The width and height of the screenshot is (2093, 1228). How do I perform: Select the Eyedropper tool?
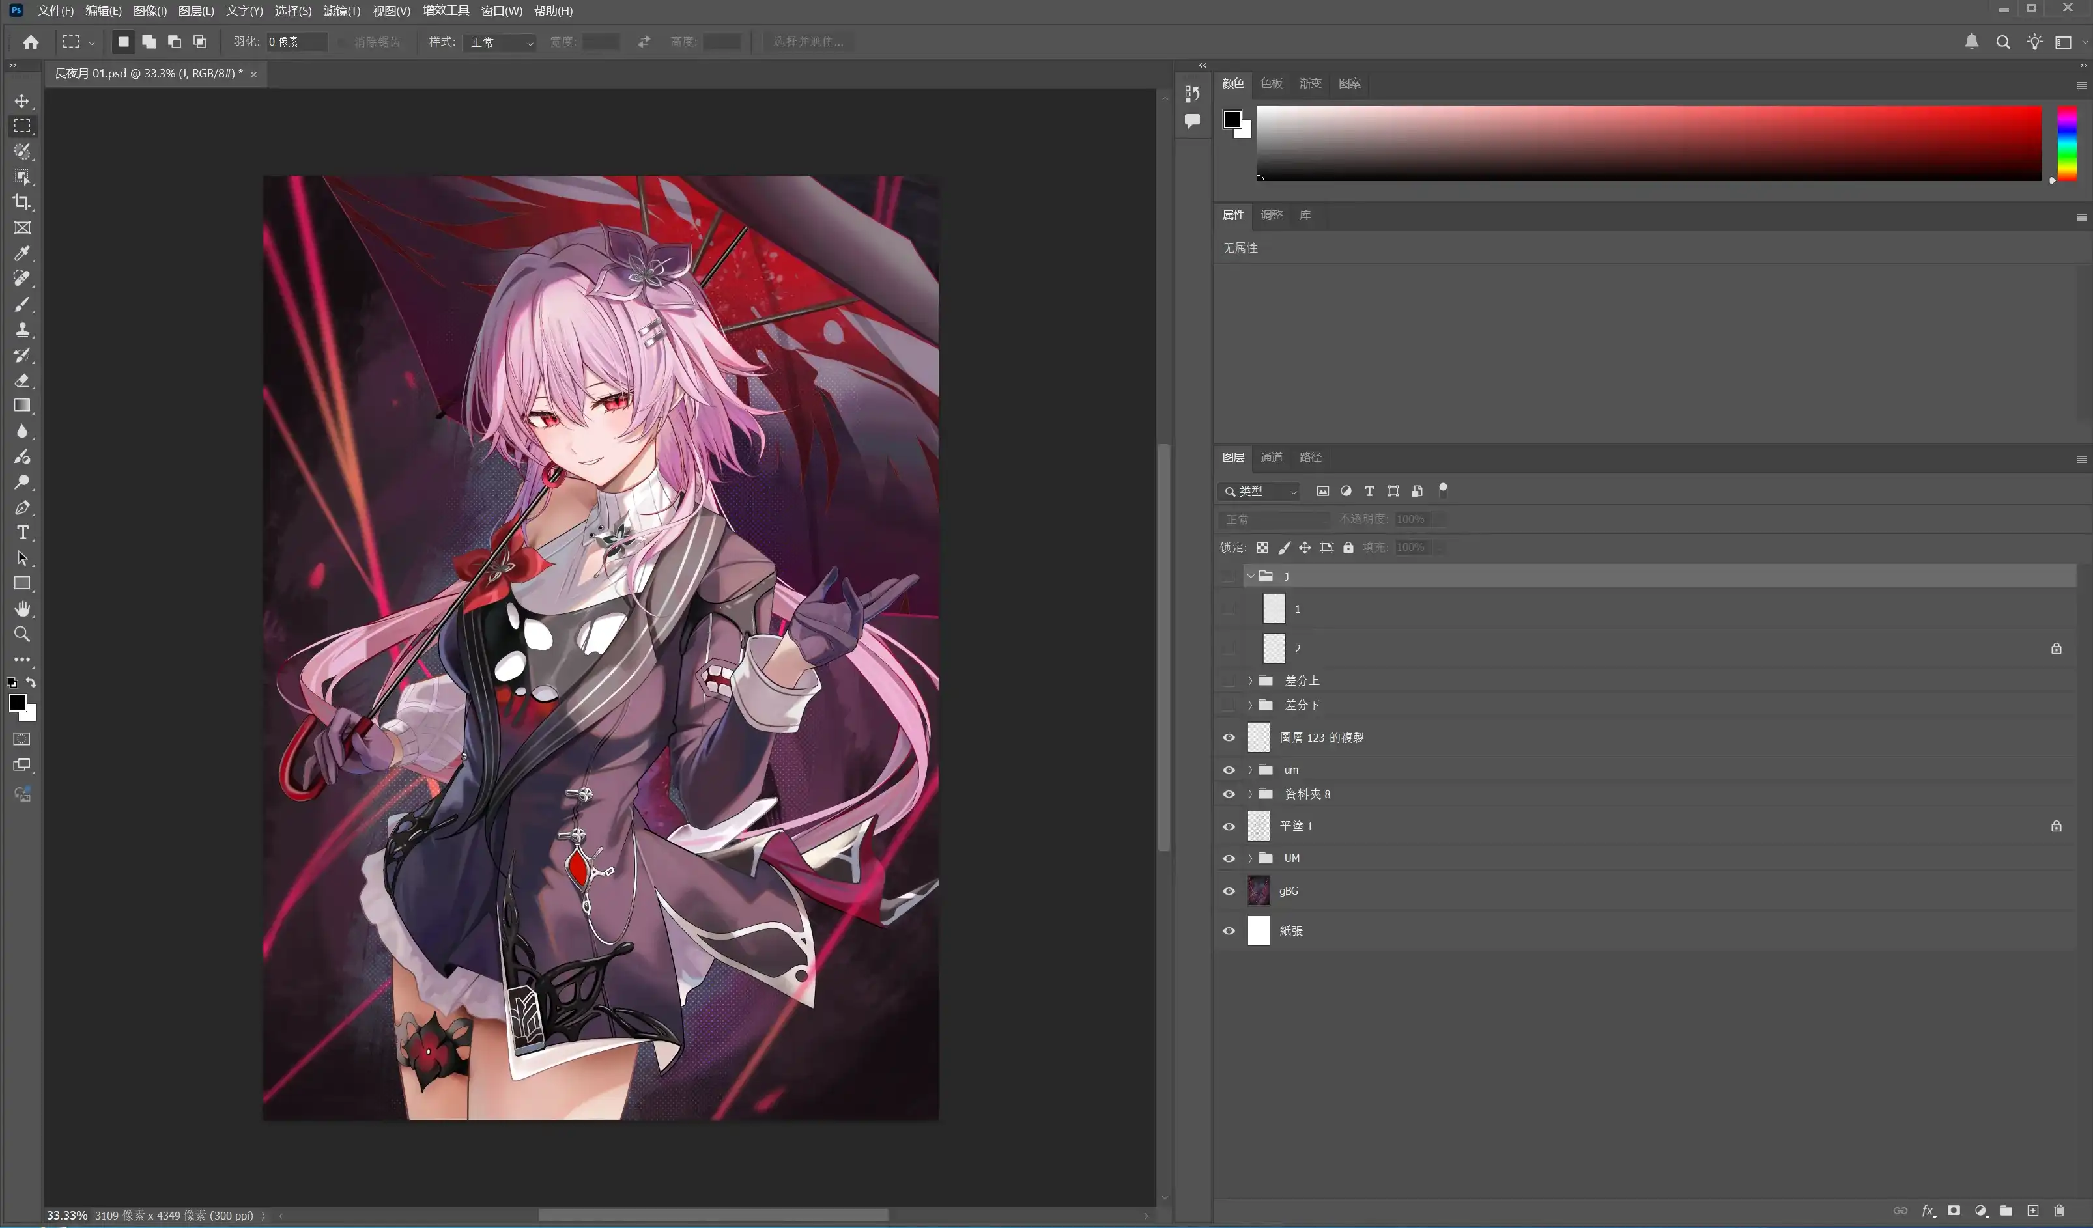point(22,253)
